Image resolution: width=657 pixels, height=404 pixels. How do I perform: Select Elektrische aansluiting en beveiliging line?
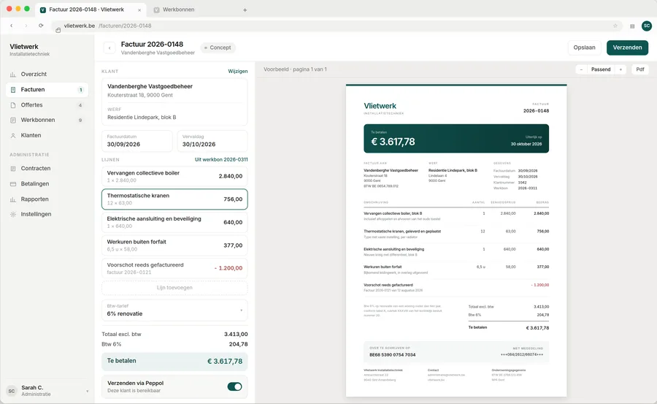point(174,222)
